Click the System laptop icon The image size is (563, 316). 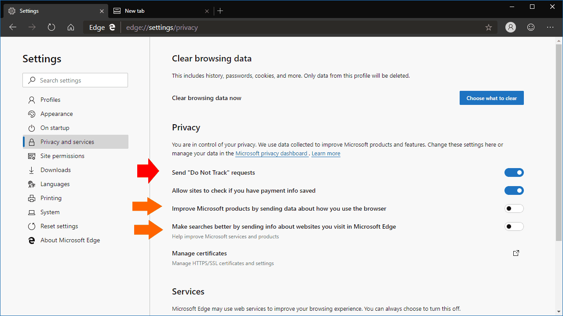[x=32, y=212]
